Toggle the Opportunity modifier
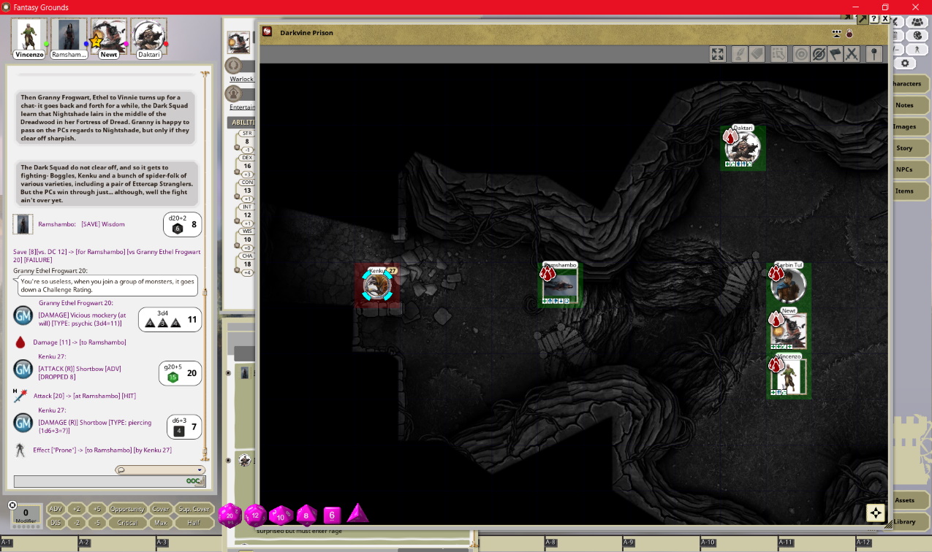 [127, 509]
